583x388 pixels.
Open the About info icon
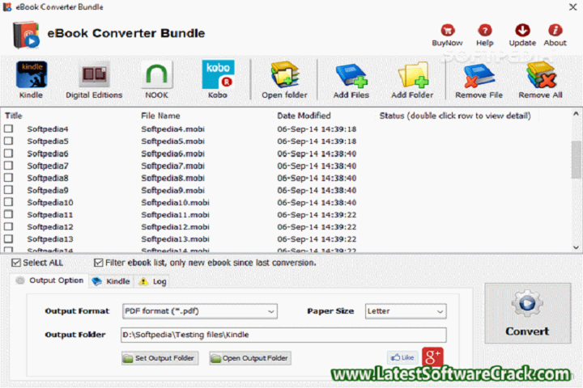(x=555, y=30)
